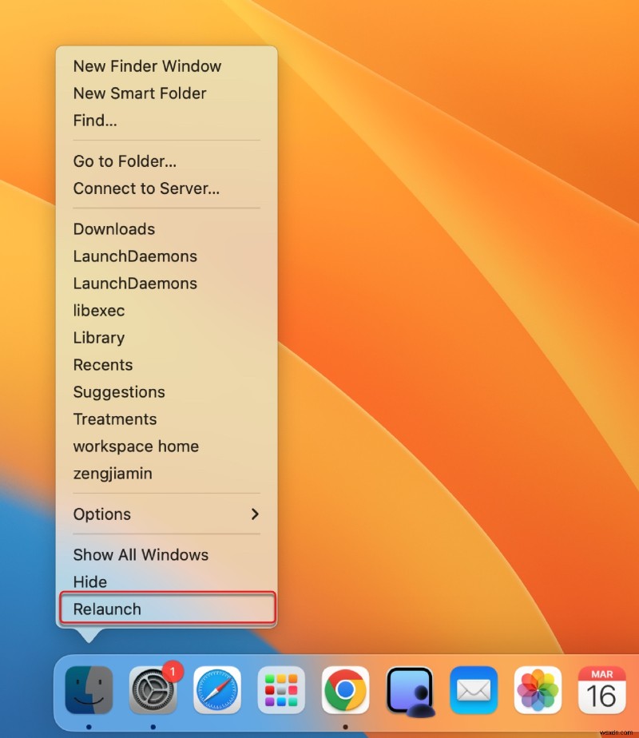
Task: Relaunch Finder from context menu
Action: 168,609
